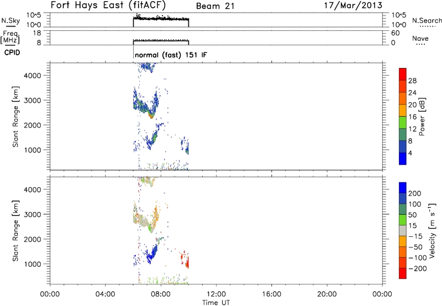
Task: Click the light green 12–16 dB Power swatch
Action: coord(403,122)
